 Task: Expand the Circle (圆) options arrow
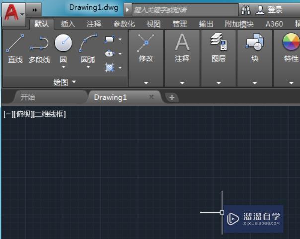pos(64,67)
